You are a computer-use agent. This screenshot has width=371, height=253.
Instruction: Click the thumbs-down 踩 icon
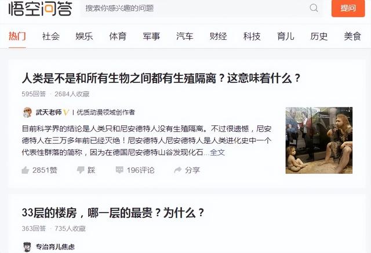pyautogui.click(x=81, y=170)
